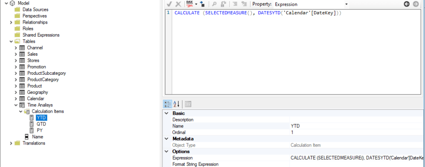425x167 pixels.
Task: Click the Format String Expression property field
Action: tap(356, 164)
